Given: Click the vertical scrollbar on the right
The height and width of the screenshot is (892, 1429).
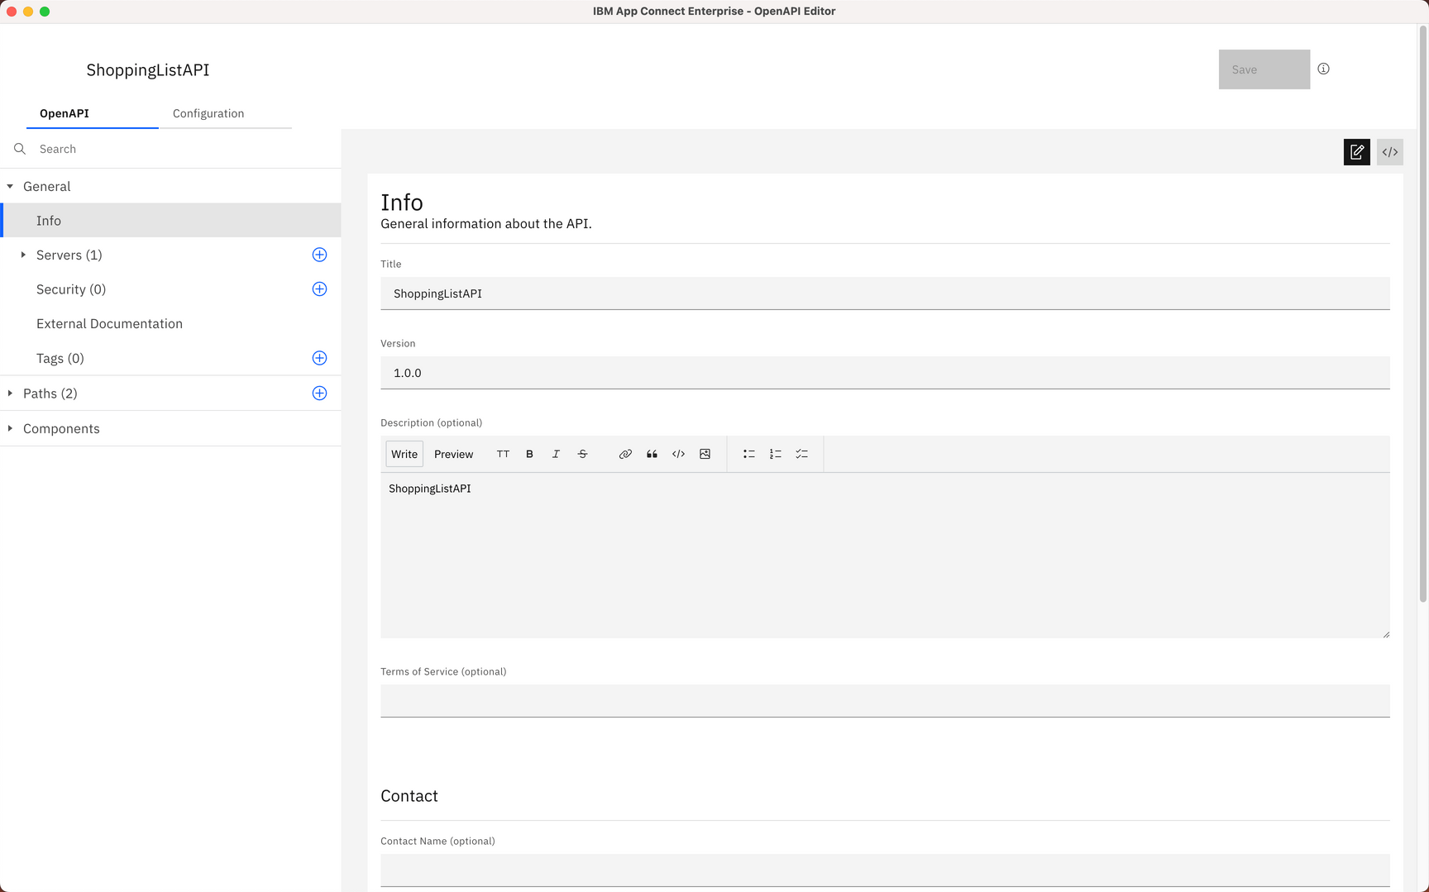Looking at the screenshot, I should pyautogui.click(x=1423, y=314).
